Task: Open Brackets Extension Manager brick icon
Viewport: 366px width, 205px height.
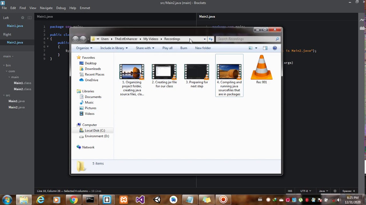Action: pyautogui.click(x=362, y=28)
